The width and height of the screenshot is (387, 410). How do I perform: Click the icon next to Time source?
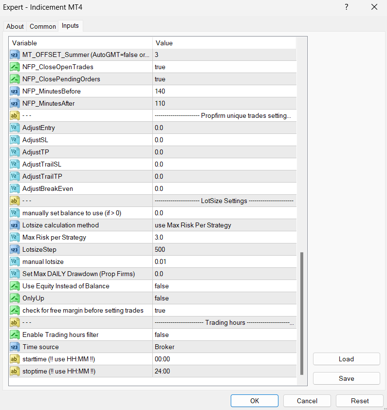point(15,347)
